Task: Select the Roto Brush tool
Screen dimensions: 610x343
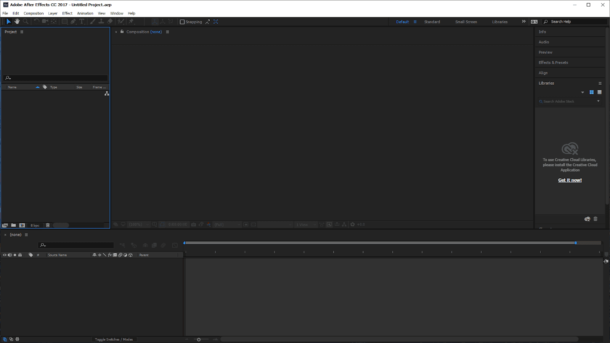Action: pyautogui.click(x=121, y=22)
